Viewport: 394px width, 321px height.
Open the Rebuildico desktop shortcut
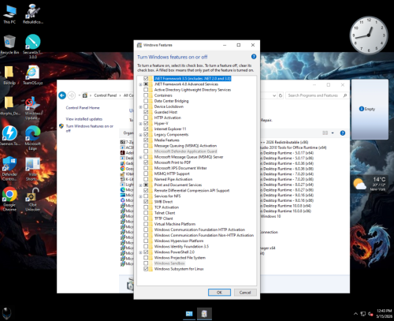pos(32,14)
